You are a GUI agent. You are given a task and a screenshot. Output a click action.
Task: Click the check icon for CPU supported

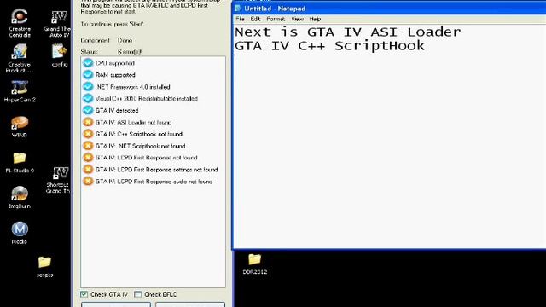[x=88, y=63]
